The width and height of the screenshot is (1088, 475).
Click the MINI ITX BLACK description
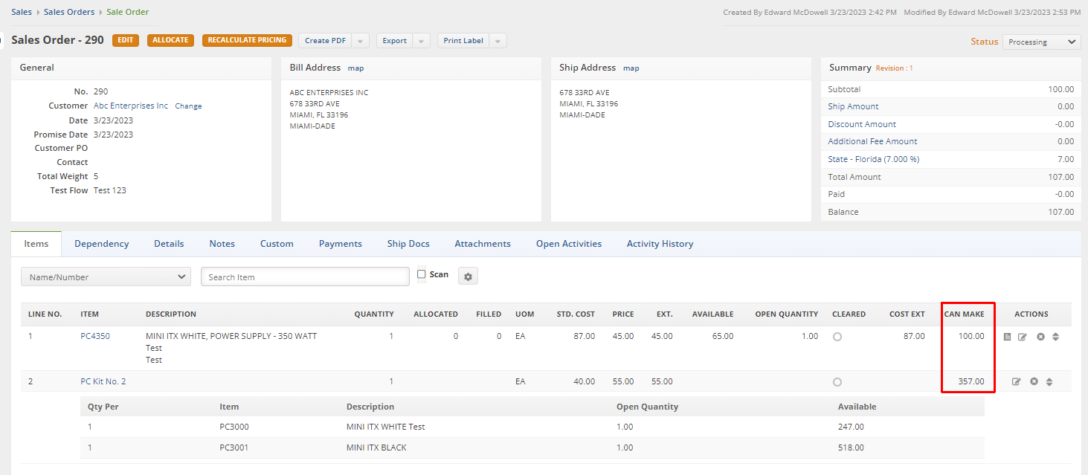pos(376,447)
